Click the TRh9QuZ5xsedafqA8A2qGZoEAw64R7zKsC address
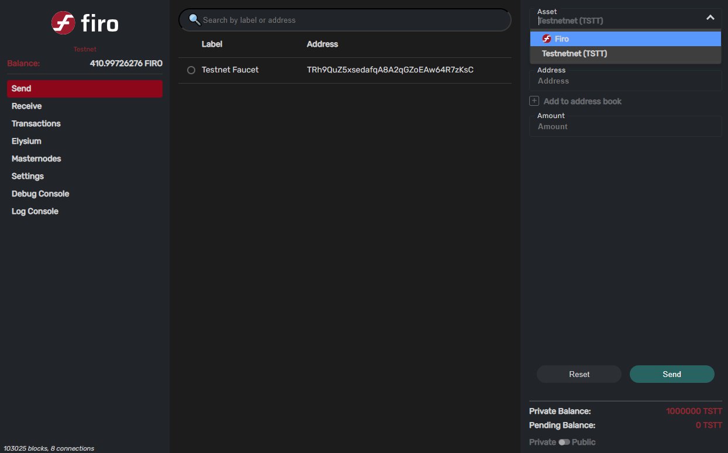This screenshot has width=728, height=453. pyautogui.click(x=390, y=70)
